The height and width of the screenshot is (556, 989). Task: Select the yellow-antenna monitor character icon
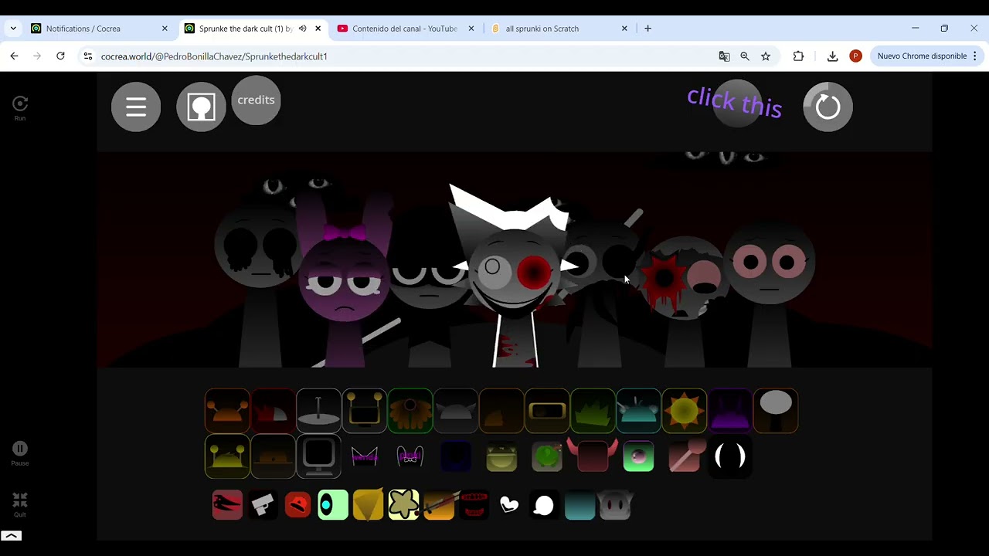click(364, 411)
